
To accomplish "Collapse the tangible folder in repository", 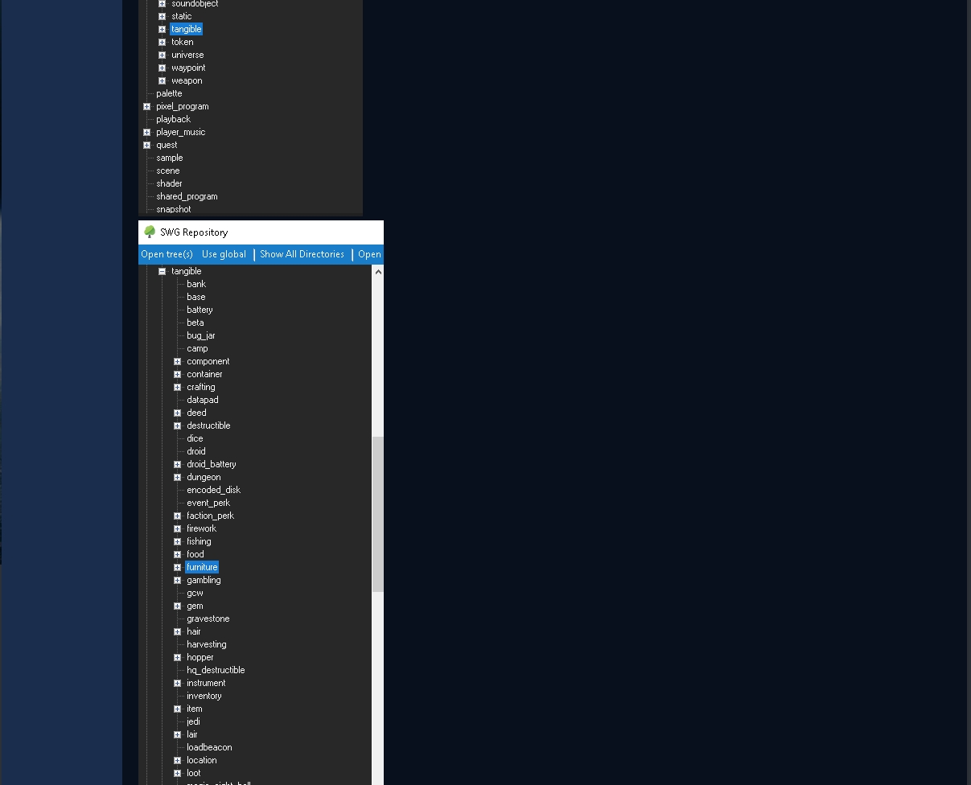I will click(162, 271).
